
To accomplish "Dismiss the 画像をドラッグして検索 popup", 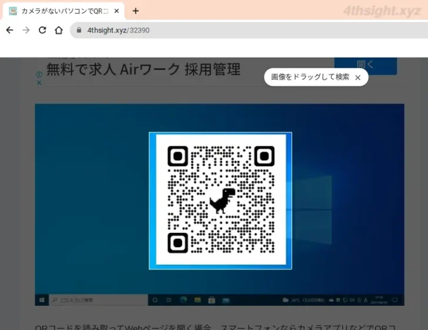I will [358, 78].
